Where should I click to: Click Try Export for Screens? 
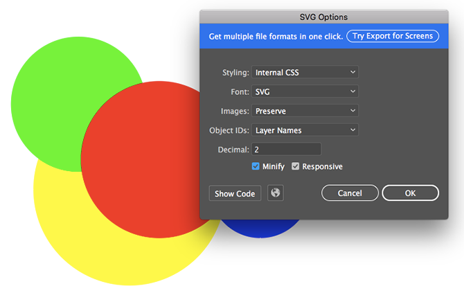pyautogui.click(x=393, y=36)
